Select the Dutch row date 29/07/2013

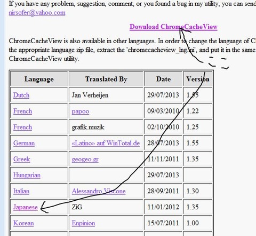pos(163,95)
